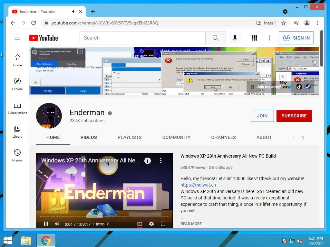The image size is (330, 247).
Task: Enter fullscreen on the video player
Action: 163,224
